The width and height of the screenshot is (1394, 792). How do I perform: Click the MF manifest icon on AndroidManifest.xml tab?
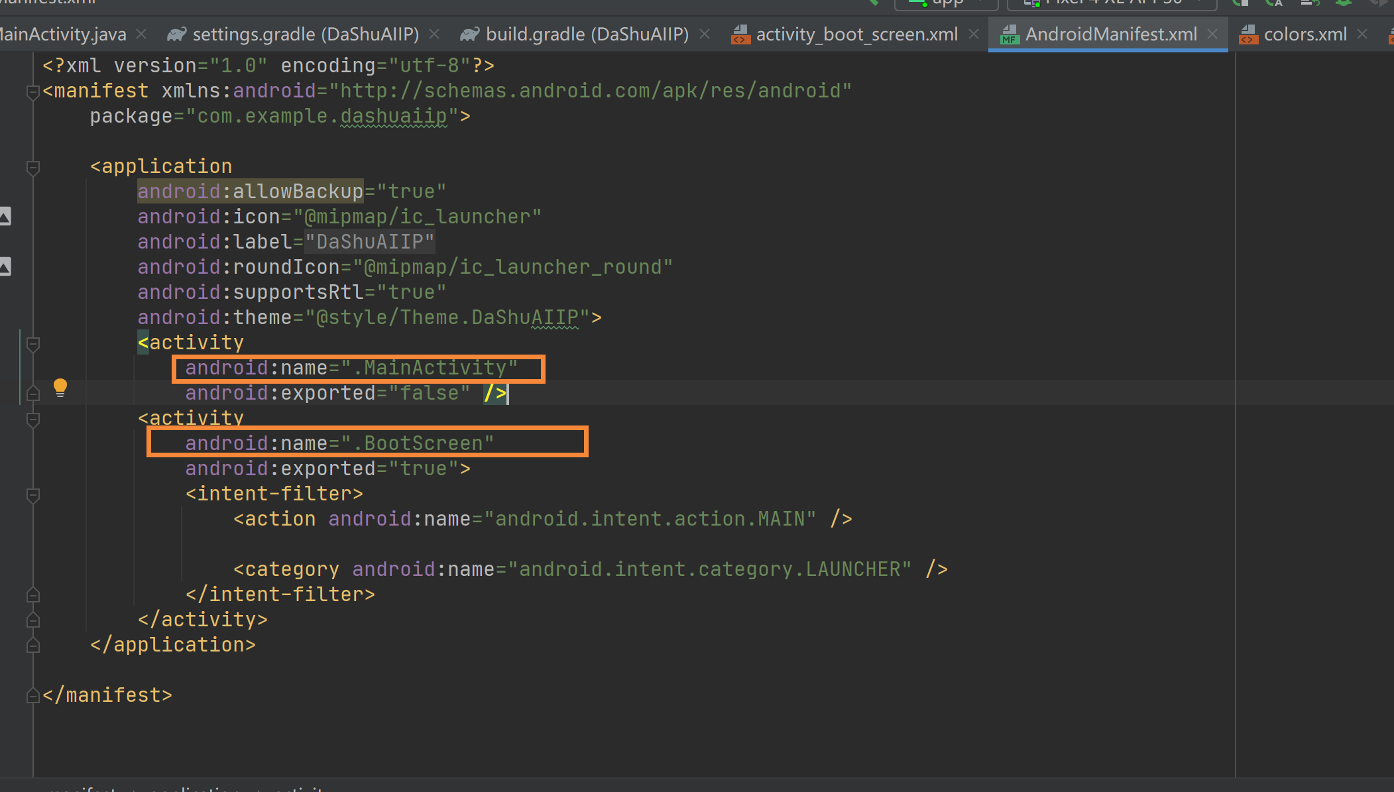tap(1010, 34)
